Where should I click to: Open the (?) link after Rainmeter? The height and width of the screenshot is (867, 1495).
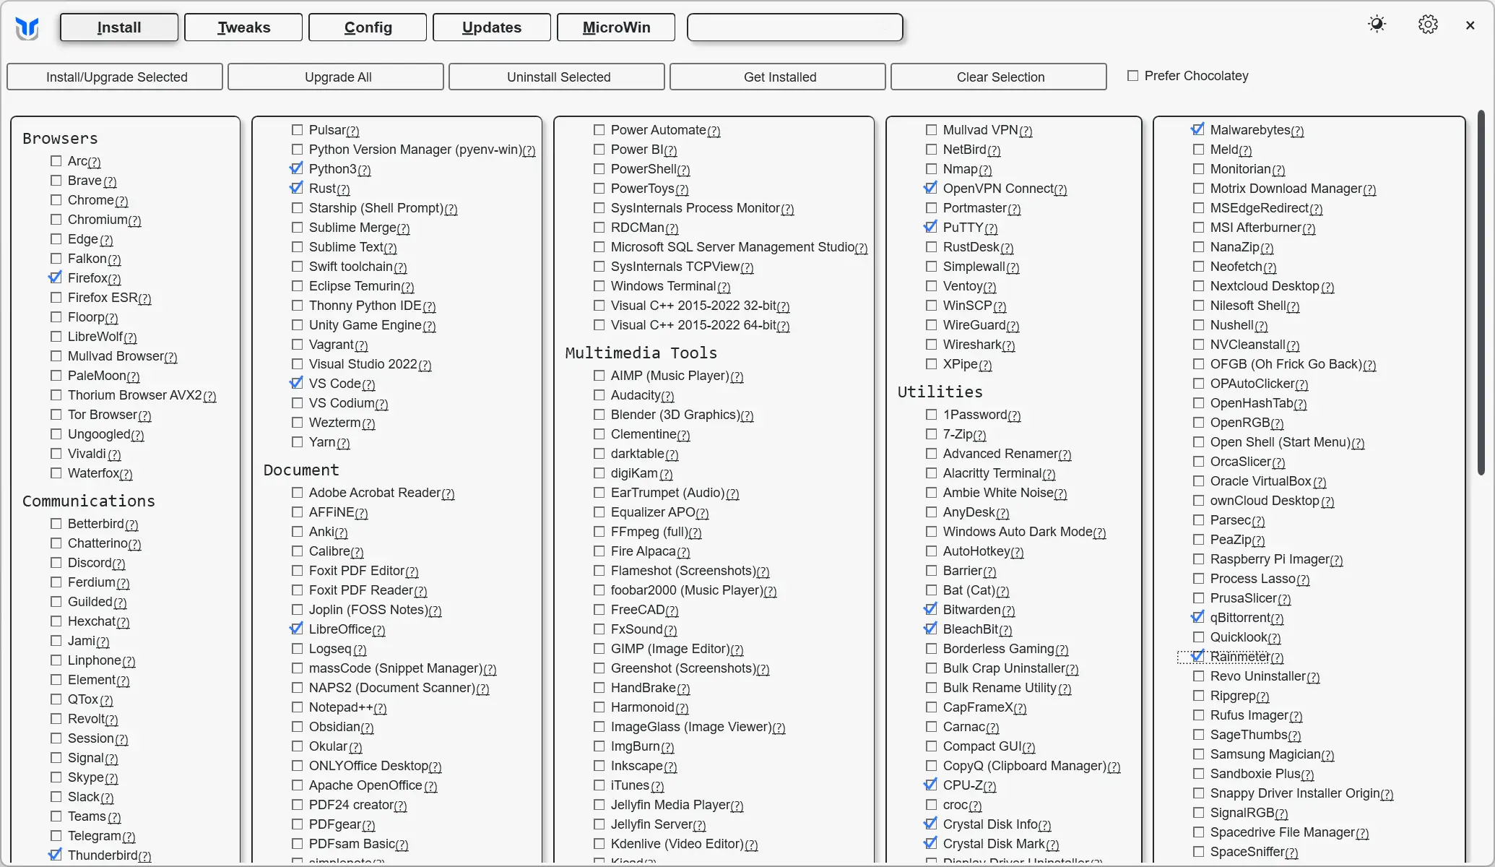click(1277, 657)
